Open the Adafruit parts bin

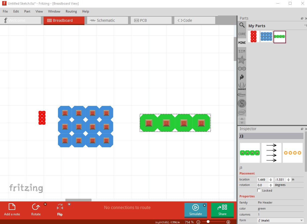click(242, 60)
